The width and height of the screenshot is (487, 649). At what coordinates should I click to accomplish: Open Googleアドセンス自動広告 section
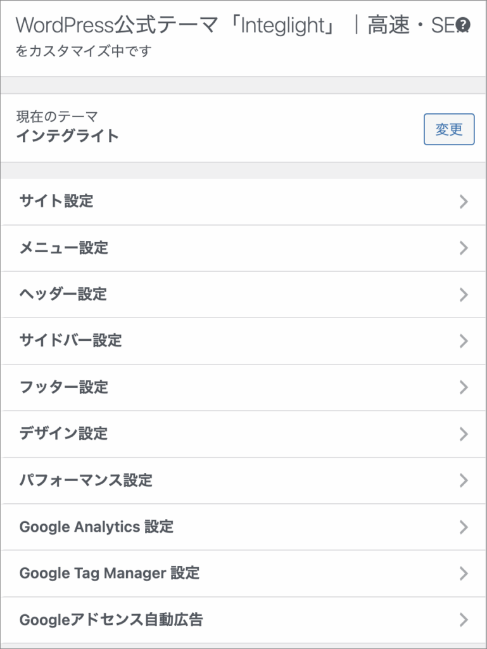(x=111, y=620)
